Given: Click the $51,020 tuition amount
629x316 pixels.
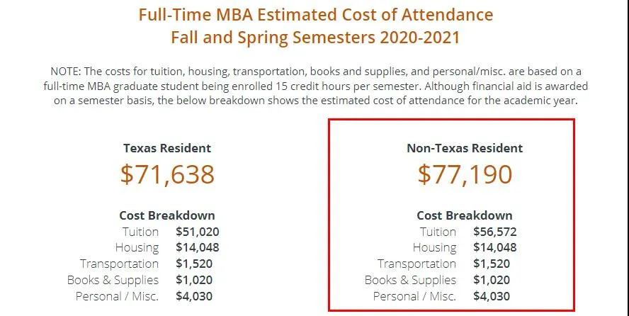Looking at the screenshot, I should point(198,232).
